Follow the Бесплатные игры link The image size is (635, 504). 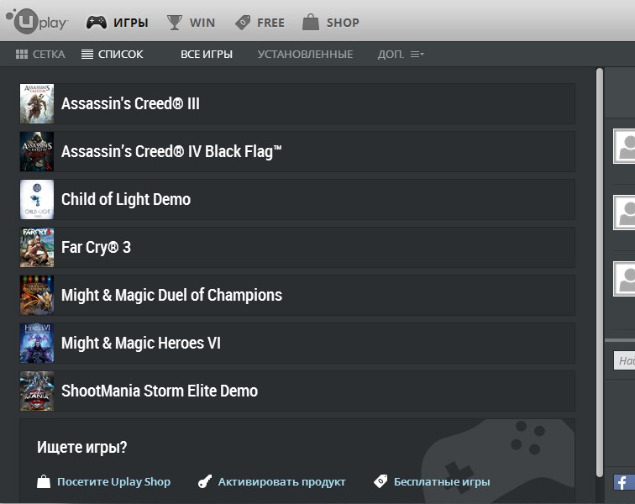pyautogui.click(x=442, y=481)
